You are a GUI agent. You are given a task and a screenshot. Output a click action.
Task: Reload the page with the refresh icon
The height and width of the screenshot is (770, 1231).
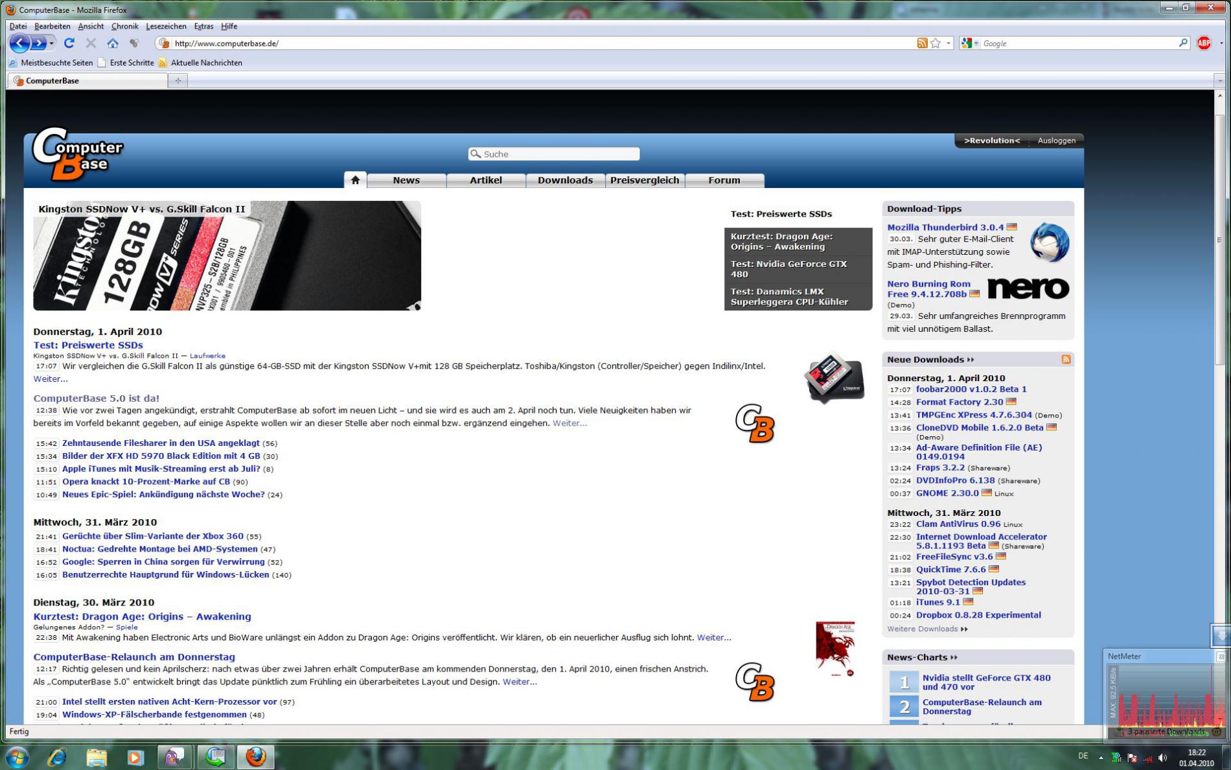tap(69, 43)
